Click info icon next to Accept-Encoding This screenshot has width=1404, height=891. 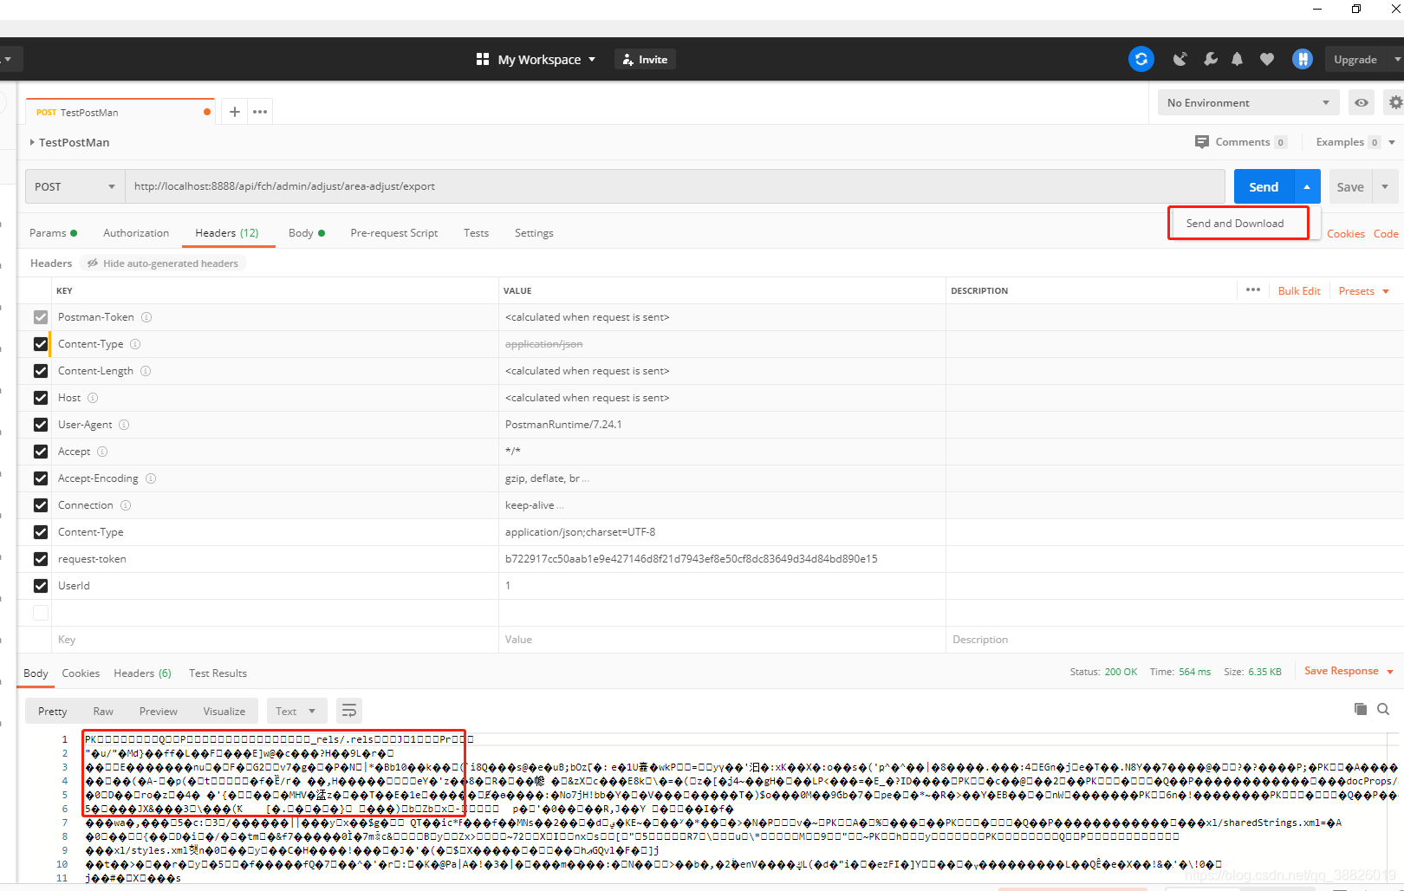tap(151, 478)
